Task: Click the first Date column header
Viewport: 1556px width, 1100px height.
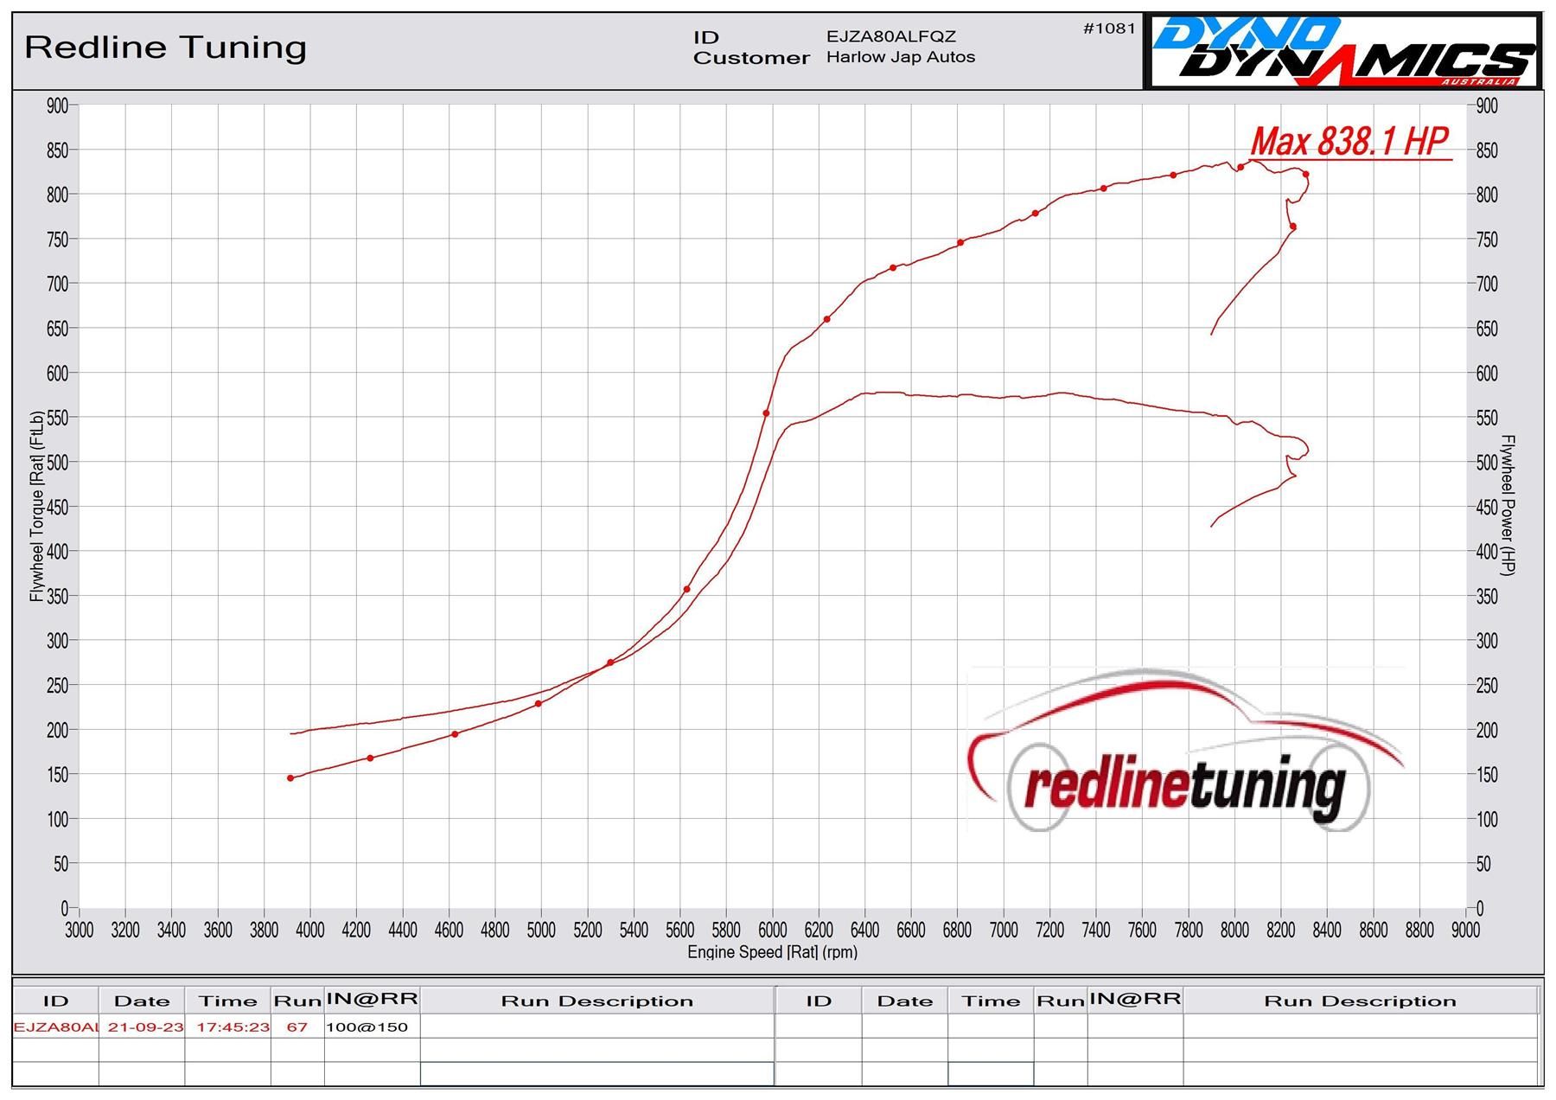Action: (x=142, y=1001)
